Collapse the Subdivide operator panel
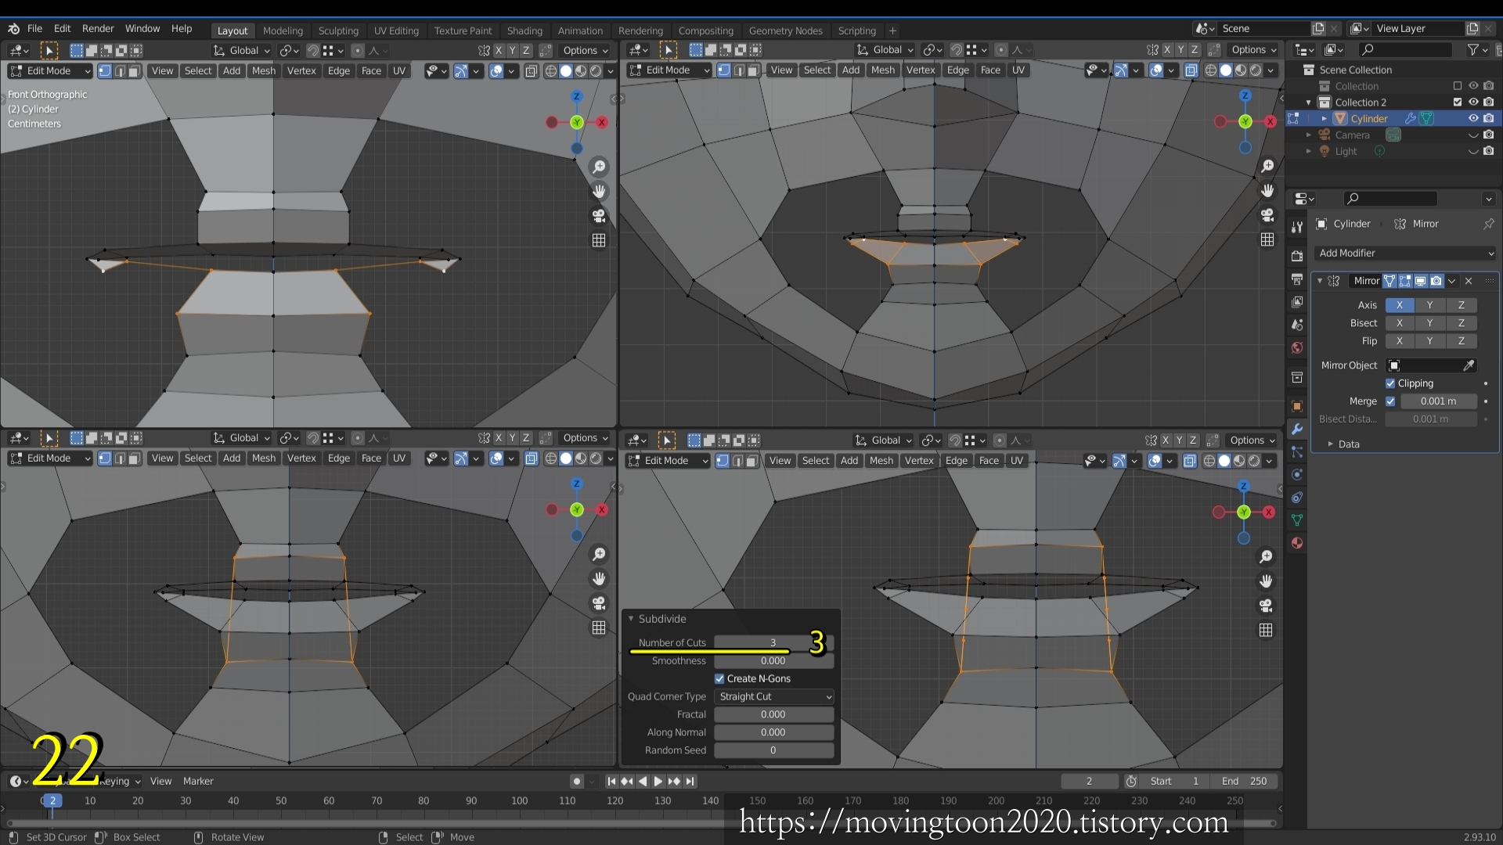Viewport: 1503px width, 845px height. (x=631, y=619)
